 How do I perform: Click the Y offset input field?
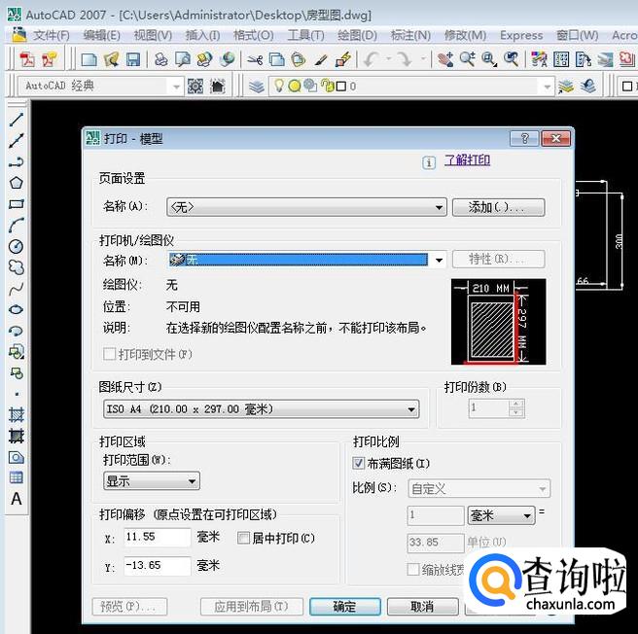pos(157,566)
